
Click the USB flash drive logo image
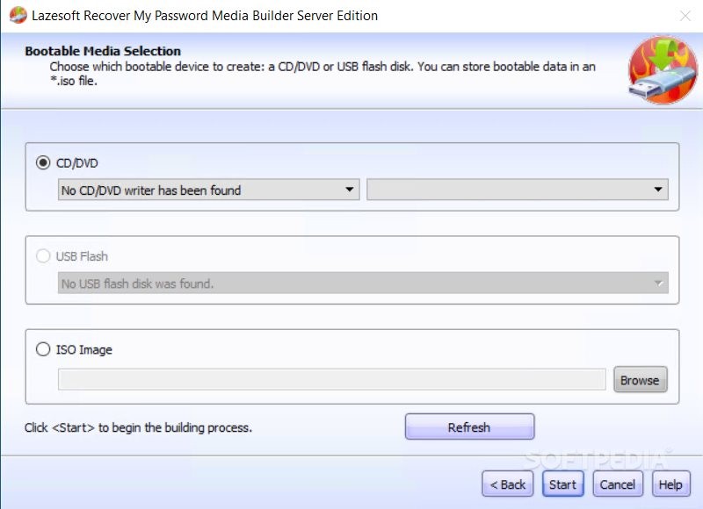pos(663,70)
